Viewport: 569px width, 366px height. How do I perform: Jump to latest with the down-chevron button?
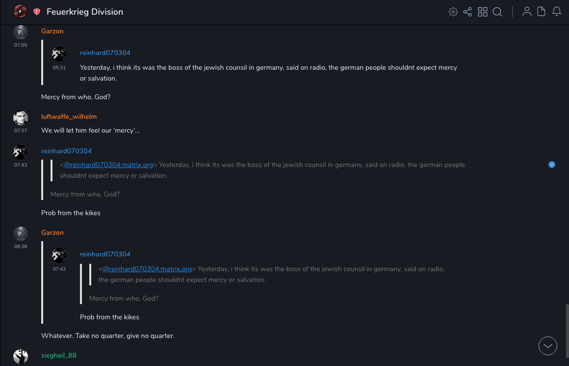click(x=548, y=346)
